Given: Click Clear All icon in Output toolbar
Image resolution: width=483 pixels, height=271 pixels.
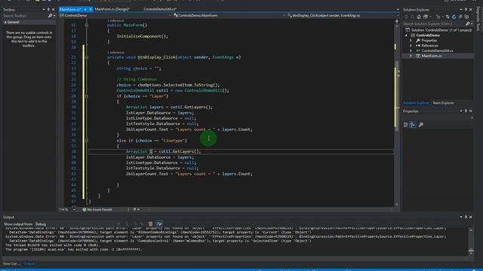Looking at the screenshot, I should (x=150, y=224).
